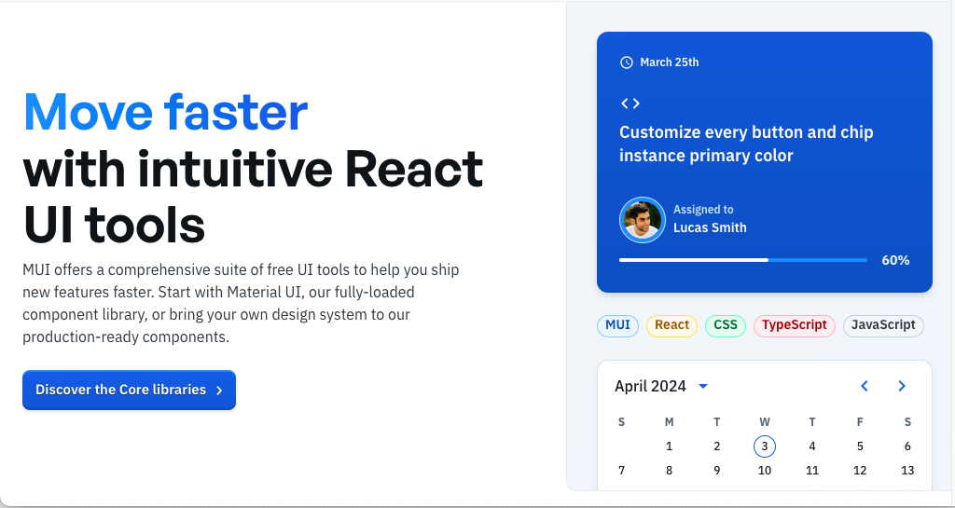Screen dimensions: 955x508
Task: Open the April 2024 month-year dropdown arrow
Action: 703,386
